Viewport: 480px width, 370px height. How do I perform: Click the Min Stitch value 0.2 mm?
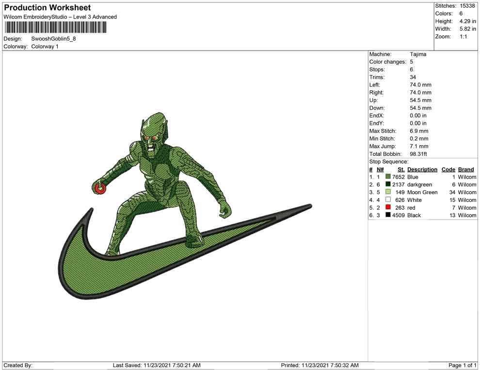click(419, 138)
